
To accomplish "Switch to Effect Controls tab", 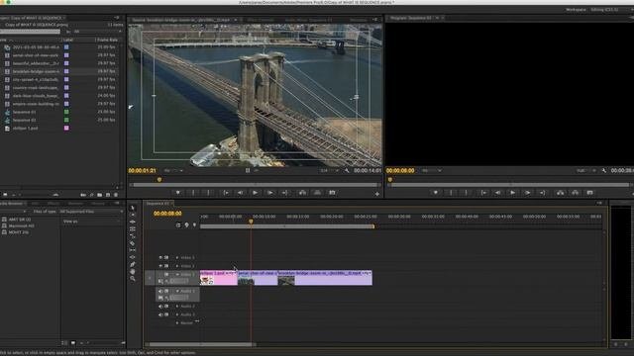I will pyautogui.click(x=261, y=20).
